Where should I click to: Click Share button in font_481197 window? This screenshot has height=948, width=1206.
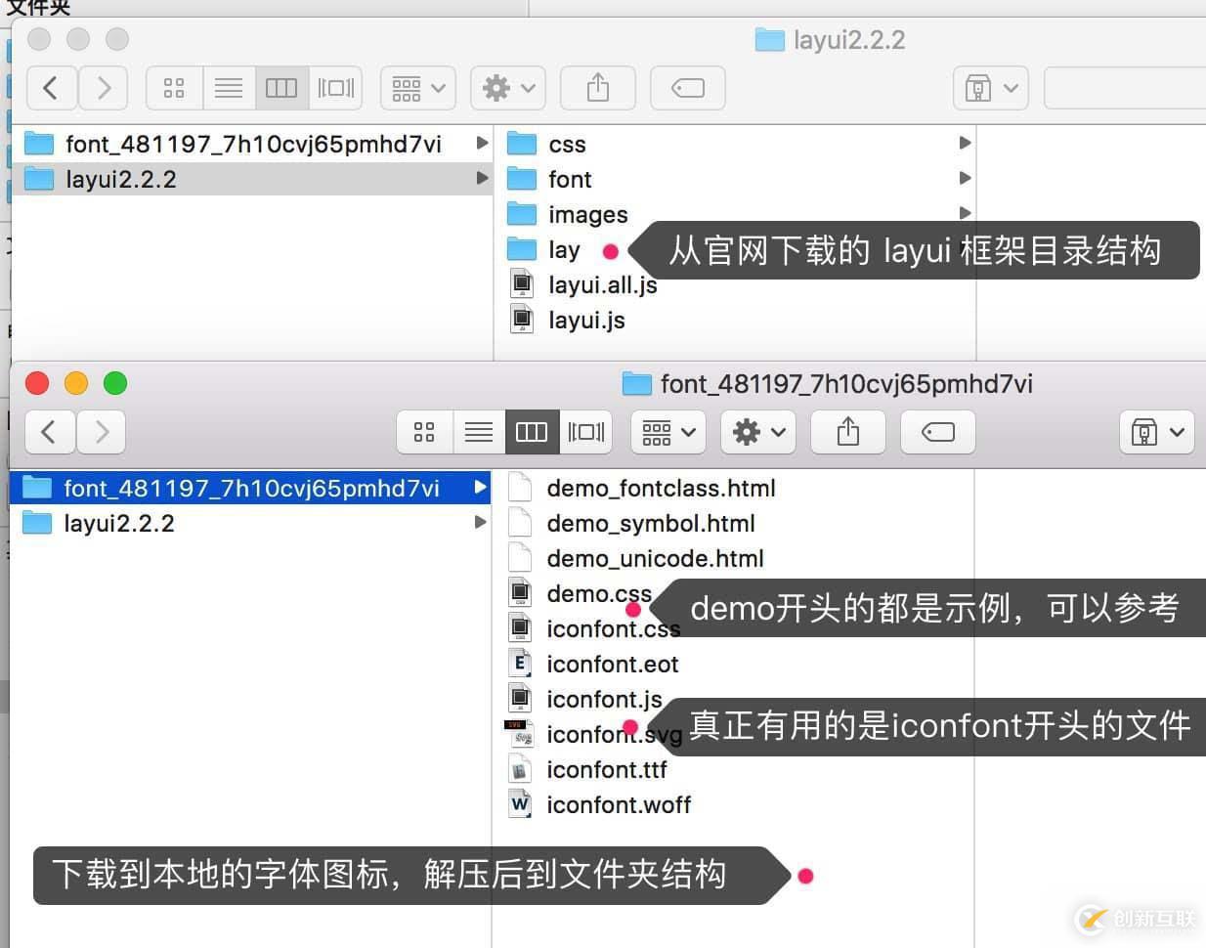848,432
